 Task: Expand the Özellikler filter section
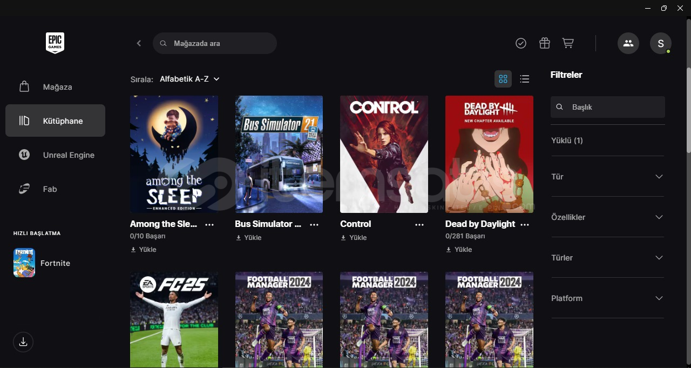pos(607,217)
